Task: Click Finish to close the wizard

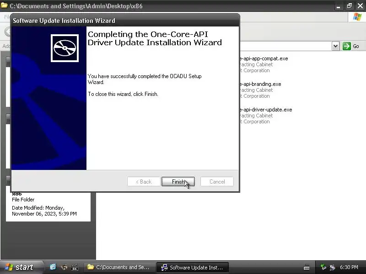Action: 178,181
